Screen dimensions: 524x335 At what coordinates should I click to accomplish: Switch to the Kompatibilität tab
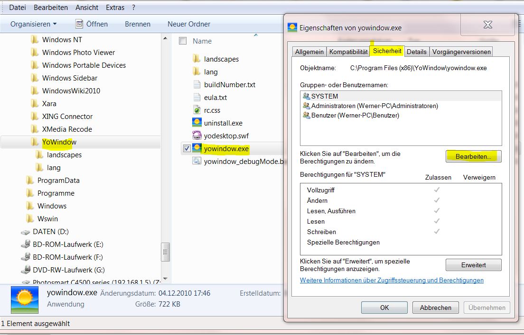(348, 52)
